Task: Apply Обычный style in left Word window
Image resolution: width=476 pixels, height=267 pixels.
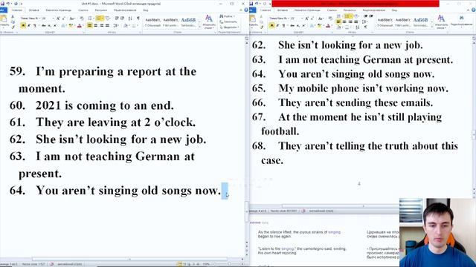Action: (x=152, y=22)
